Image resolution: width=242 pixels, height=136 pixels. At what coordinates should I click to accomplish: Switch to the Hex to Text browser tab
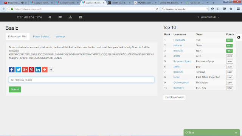pos(197,3)
